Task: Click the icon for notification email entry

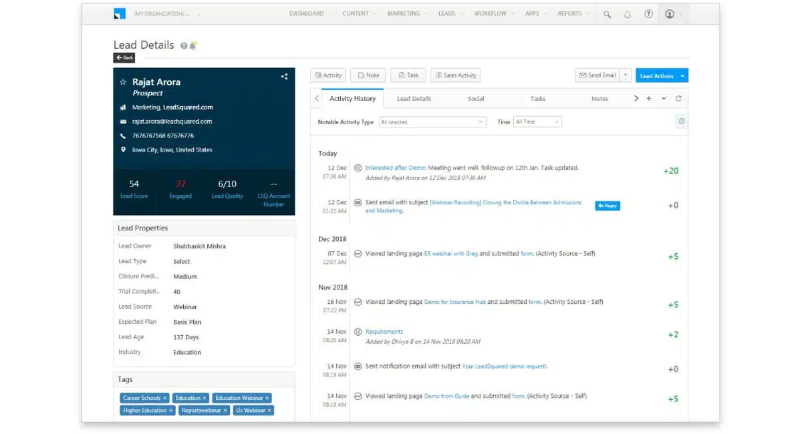Action: pyautogui.click(x=358, y=367)
